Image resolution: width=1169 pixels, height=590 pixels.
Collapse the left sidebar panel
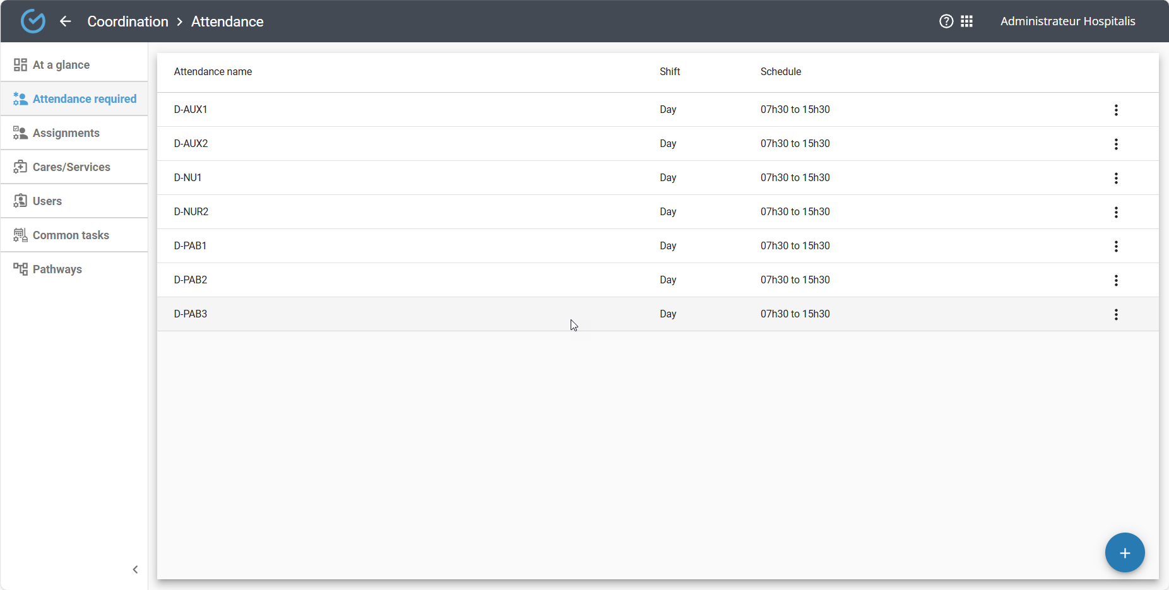point(135,569)
